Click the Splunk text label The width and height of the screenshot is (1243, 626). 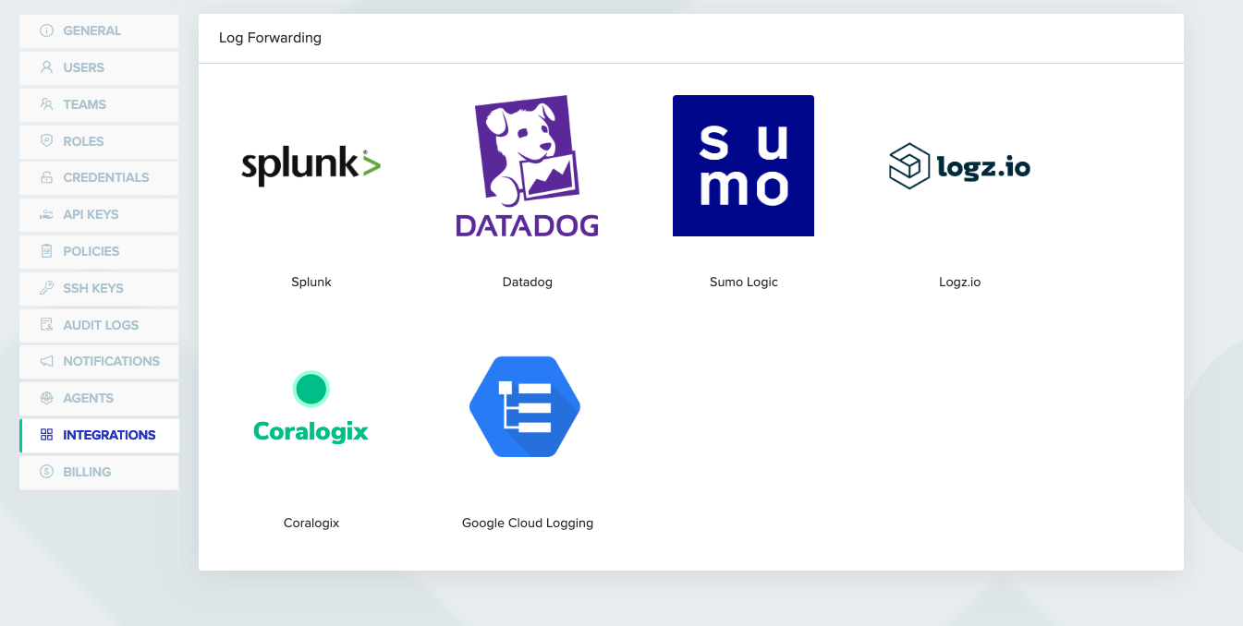coord(311,283)
